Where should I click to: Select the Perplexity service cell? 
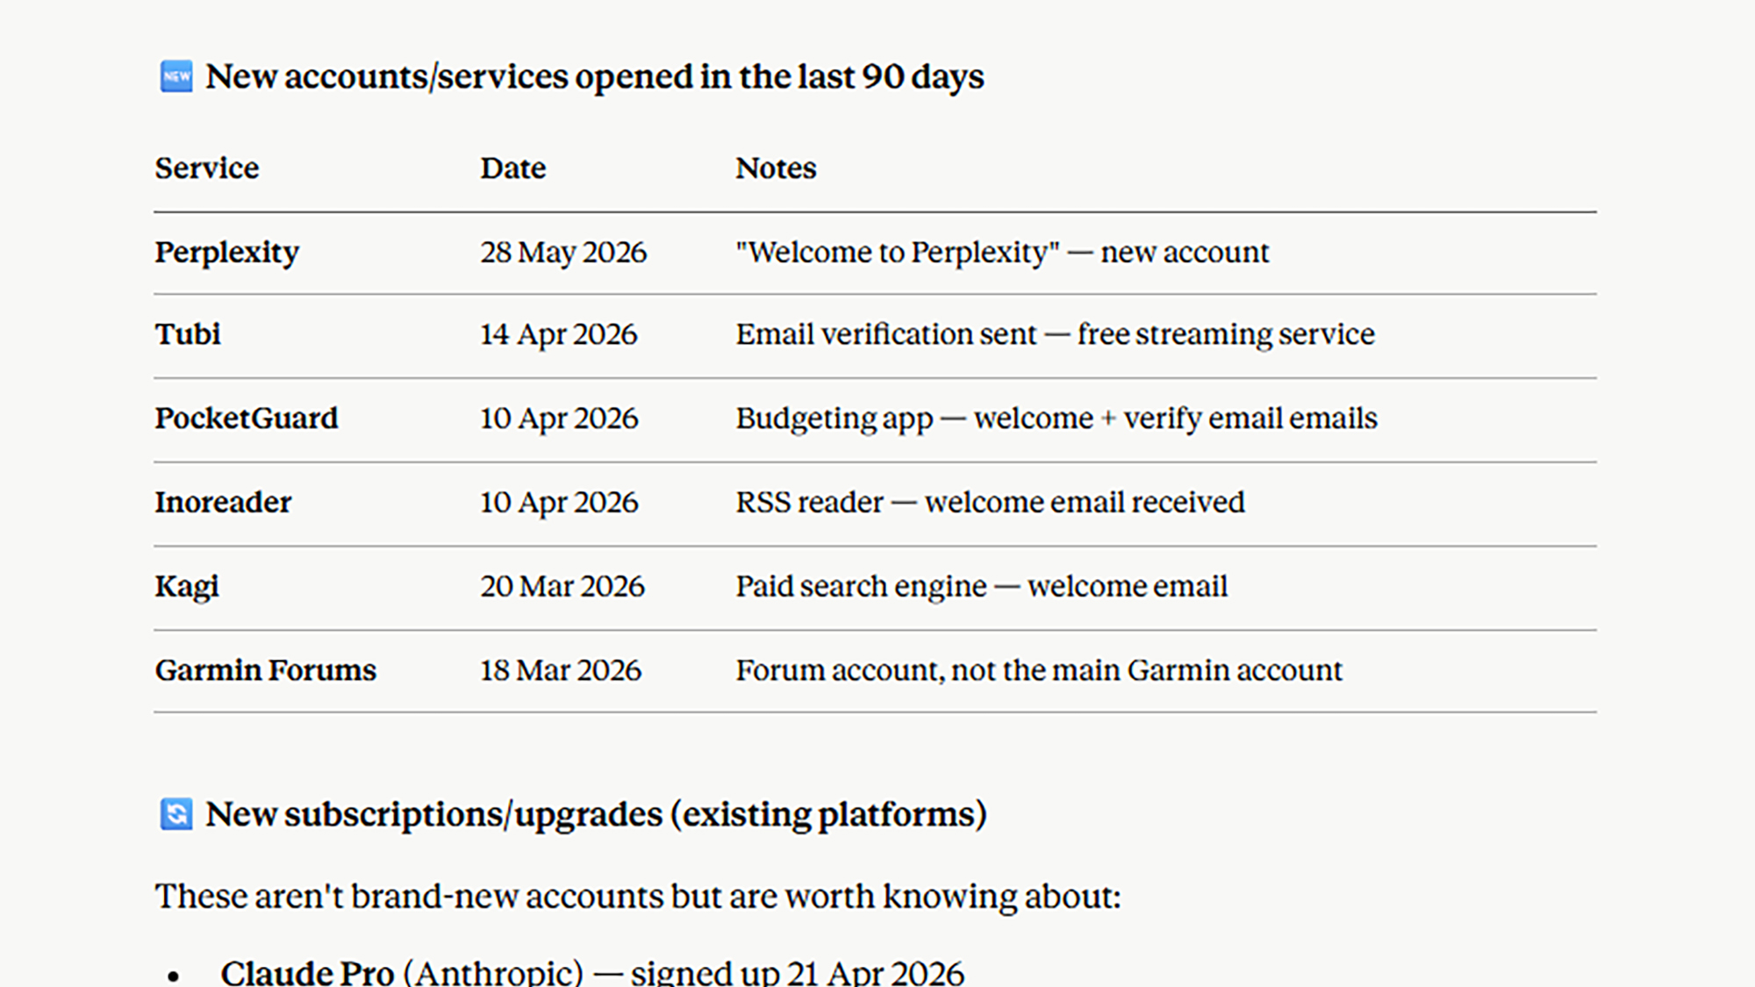tap(227, 253)
